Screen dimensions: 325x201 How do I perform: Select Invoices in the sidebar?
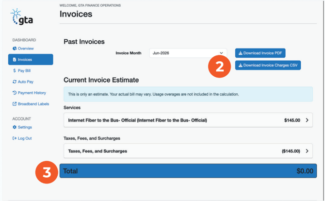[31, 60]
